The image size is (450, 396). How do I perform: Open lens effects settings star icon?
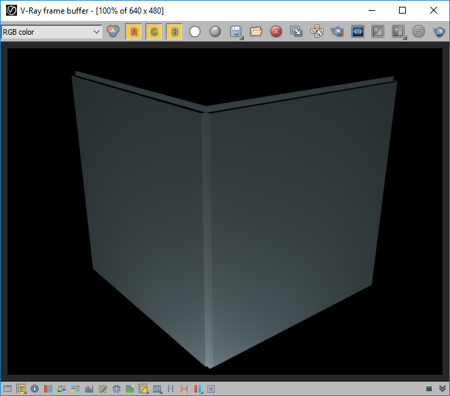211,389
